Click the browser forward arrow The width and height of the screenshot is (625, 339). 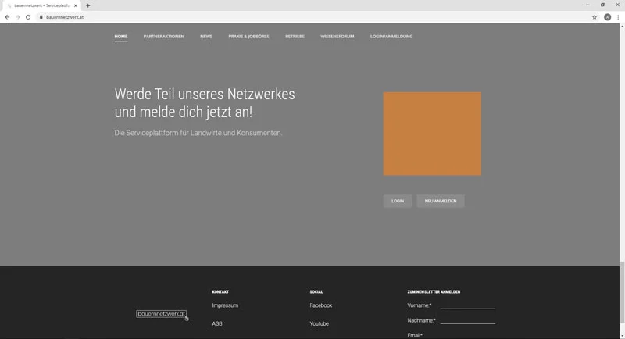[x=18, y=16]
